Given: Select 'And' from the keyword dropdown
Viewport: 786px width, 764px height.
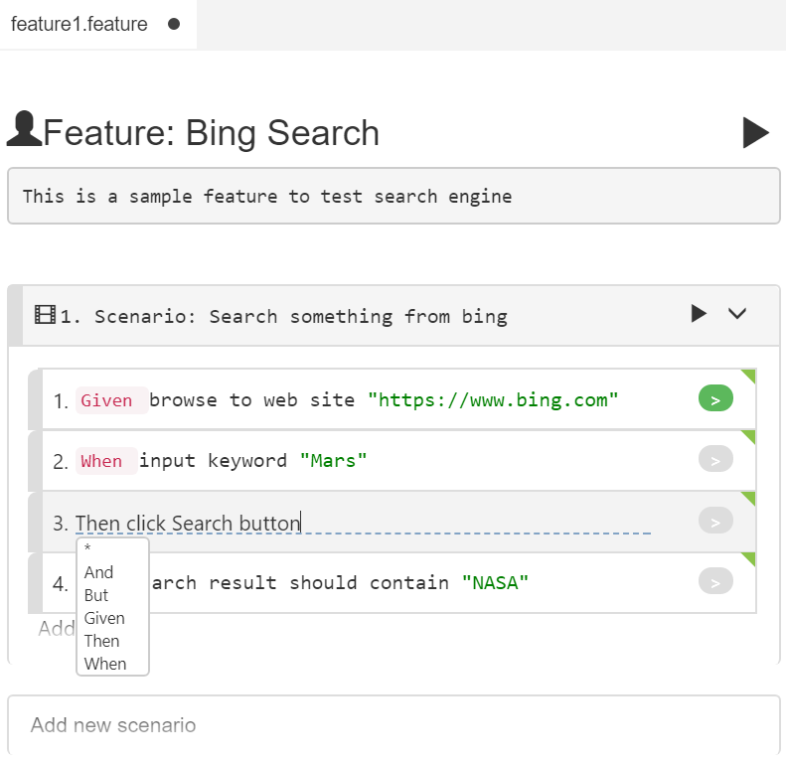Looking at the screenshot, I should tap(99, 572).
